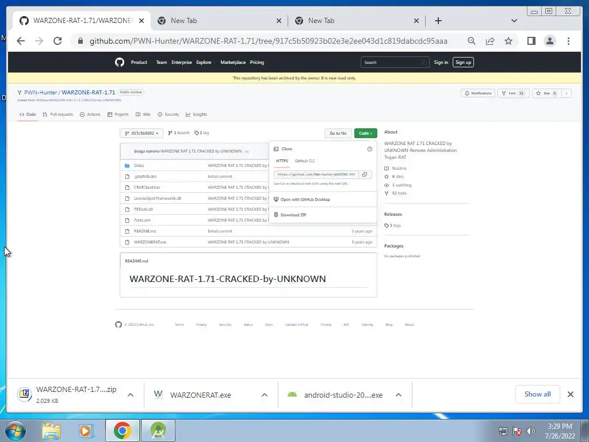Expand commit message ellipsis
The height and width of the screenshot is (442, 589).
point(247,151)
